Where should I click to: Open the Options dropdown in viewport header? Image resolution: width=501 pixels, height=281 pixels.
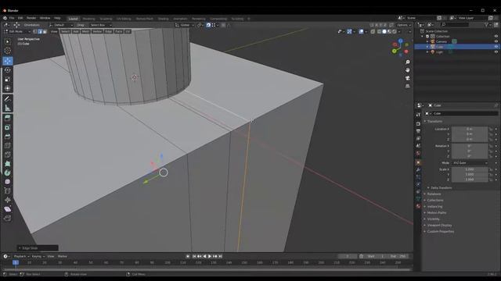[x=404, y=25]
